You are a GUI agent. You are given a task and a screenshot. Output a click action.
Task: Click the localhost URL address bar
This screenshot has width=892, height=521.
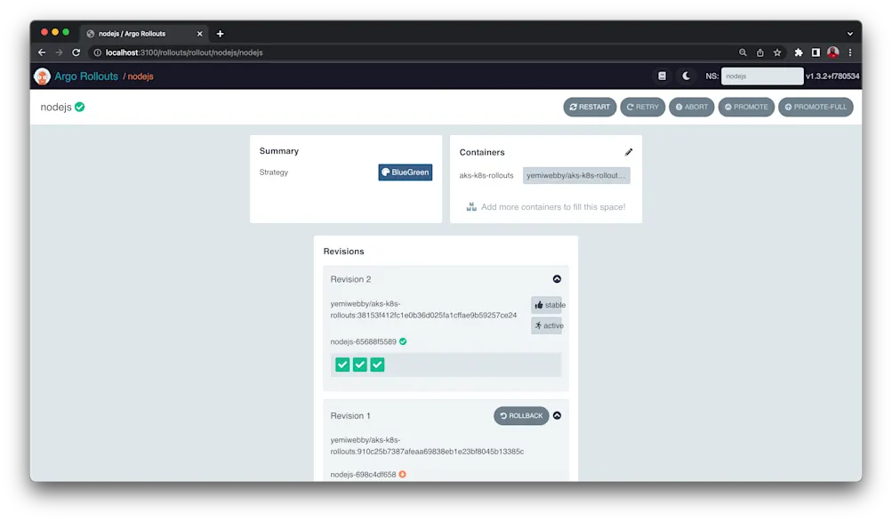coord(415,52)
